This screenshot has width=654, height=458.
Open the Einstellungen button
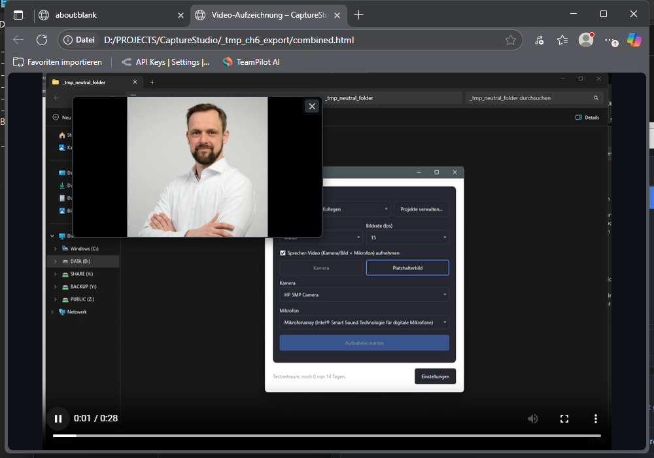click(435, 377)
